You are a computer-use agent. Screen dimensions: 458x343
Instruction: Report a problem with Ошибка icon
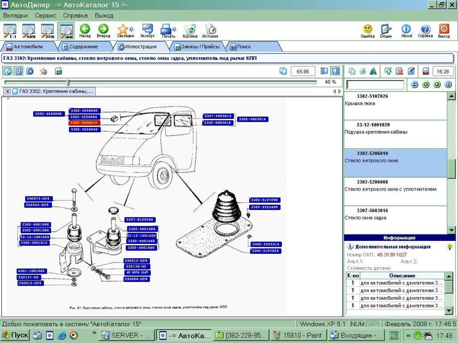[x=367, y=30]
